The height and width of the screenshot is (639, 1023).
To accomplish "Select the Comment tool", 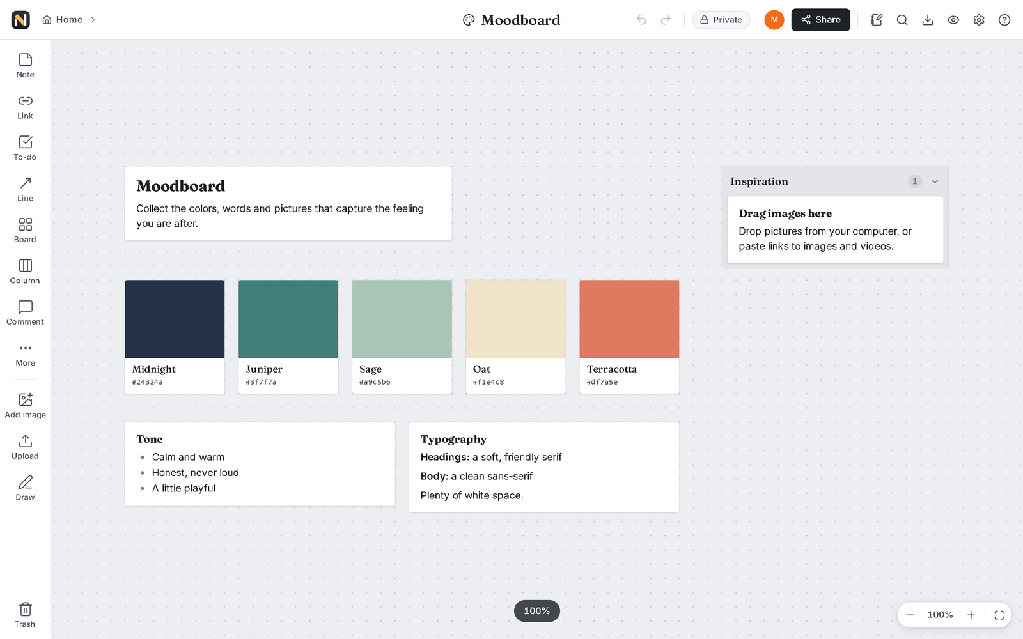I will point(26,313).
